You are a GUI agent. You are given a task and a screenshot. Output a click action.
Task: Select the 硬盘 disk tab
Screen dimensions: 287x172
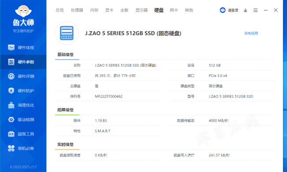click(159, 10)
